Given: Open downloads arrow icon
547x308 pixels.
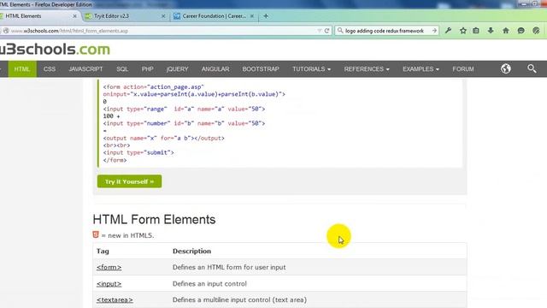Looking at the screenshot, I should click(x=491, y=31).
